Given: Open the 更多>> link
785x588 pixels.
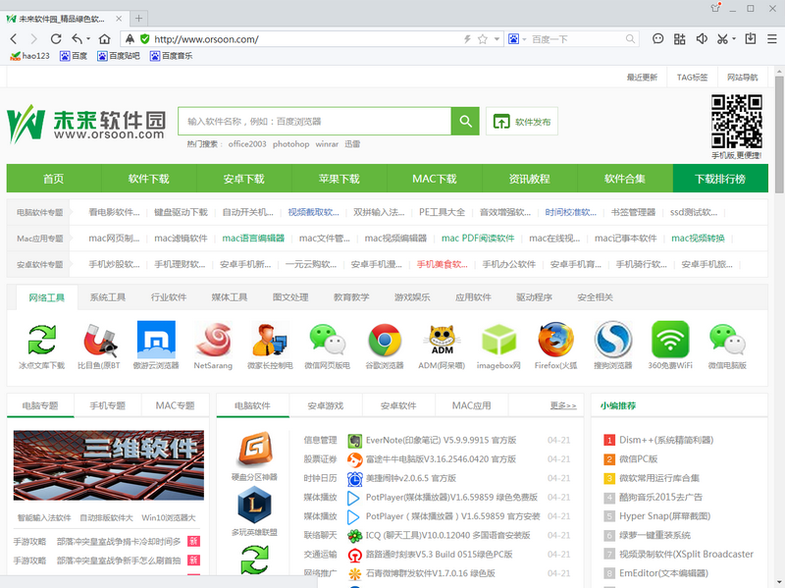Looking at the screenshot, I should tap(563, 405).
